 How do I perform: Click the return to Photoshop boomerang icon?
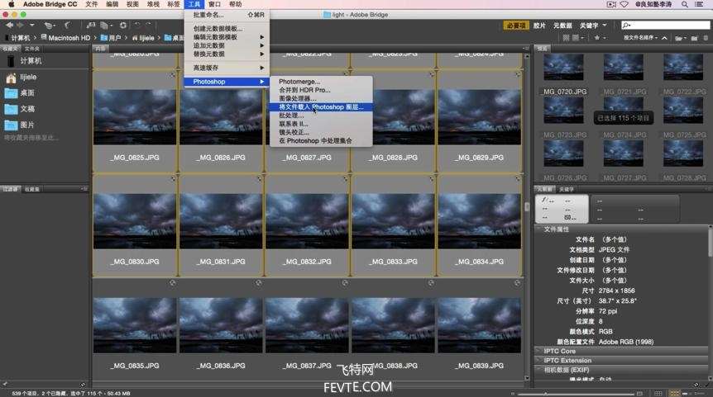click(x=68, y=26)
